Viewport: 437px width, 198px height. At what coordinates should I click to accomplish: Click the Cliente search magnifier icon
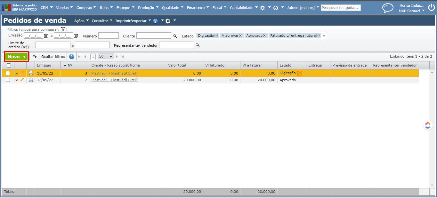point(175,36)
